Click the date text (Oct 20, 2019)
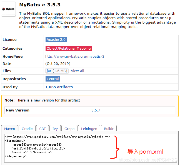 (x=58, y=64)
